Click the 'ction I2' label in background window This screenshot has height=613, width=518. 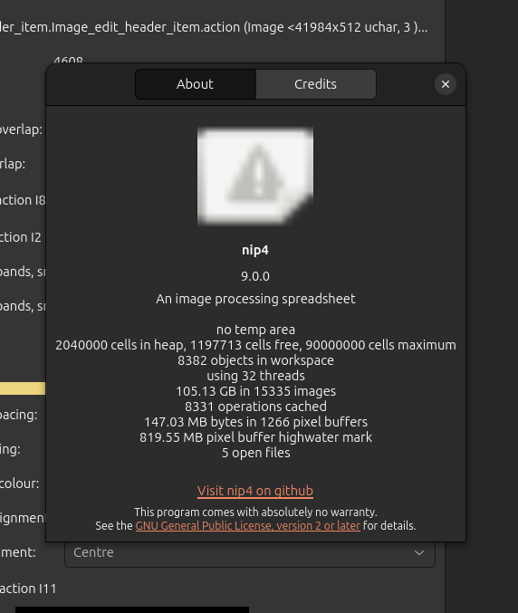coord(20,237)
